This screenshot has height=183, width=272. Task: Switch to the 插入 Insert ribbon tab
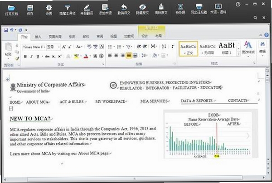38,37
